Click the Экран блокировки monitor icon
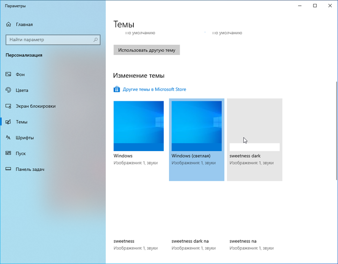The image size is (338, 264). (8, 106)
